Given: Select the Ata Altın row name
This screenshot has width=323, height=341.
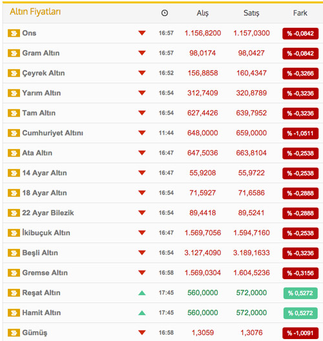Looking at the screenshot, I should click(37, 153).
